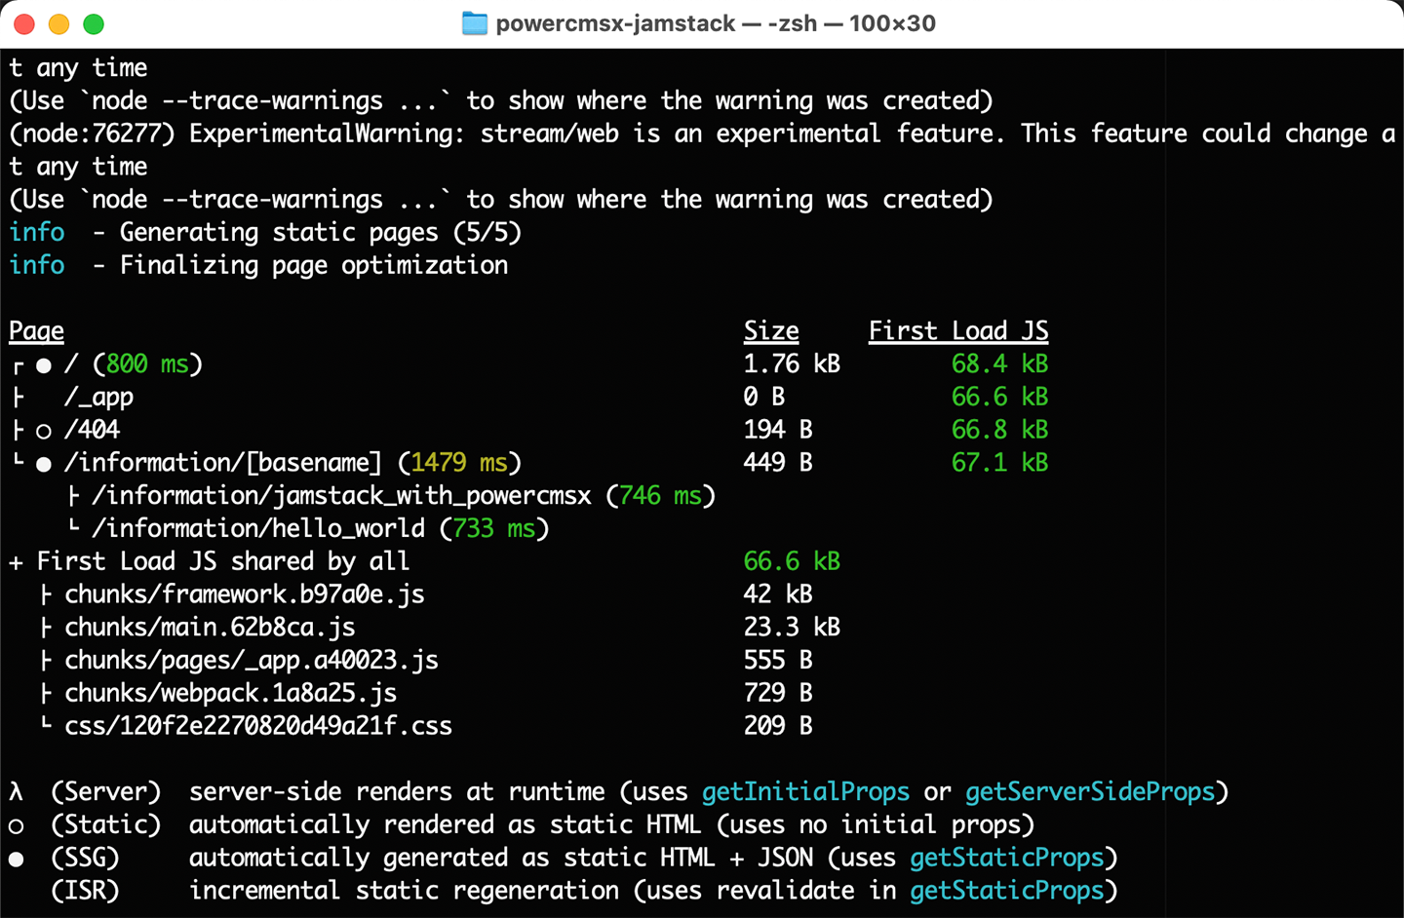The height and width of the screenshot is (918, 1404).
Task: Click the 'Generating static pages (5/5)' text
Action: [x=321, y=233]
